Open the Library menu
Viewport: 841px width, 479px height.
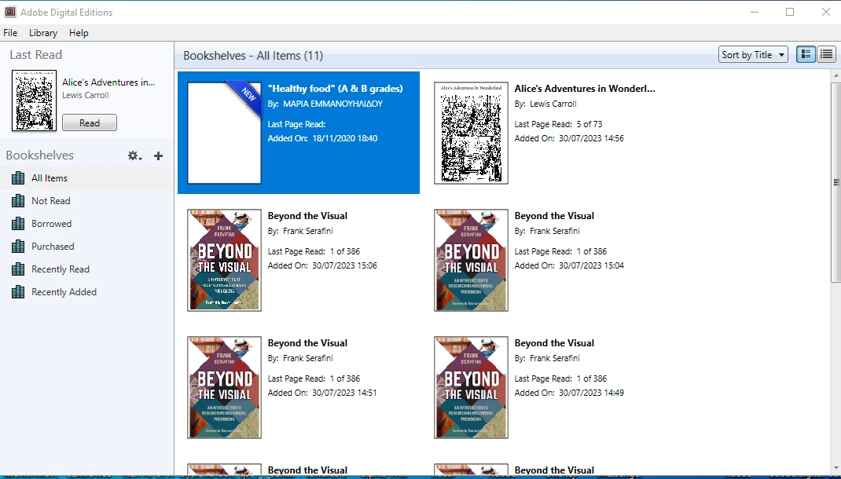(43, 33)
